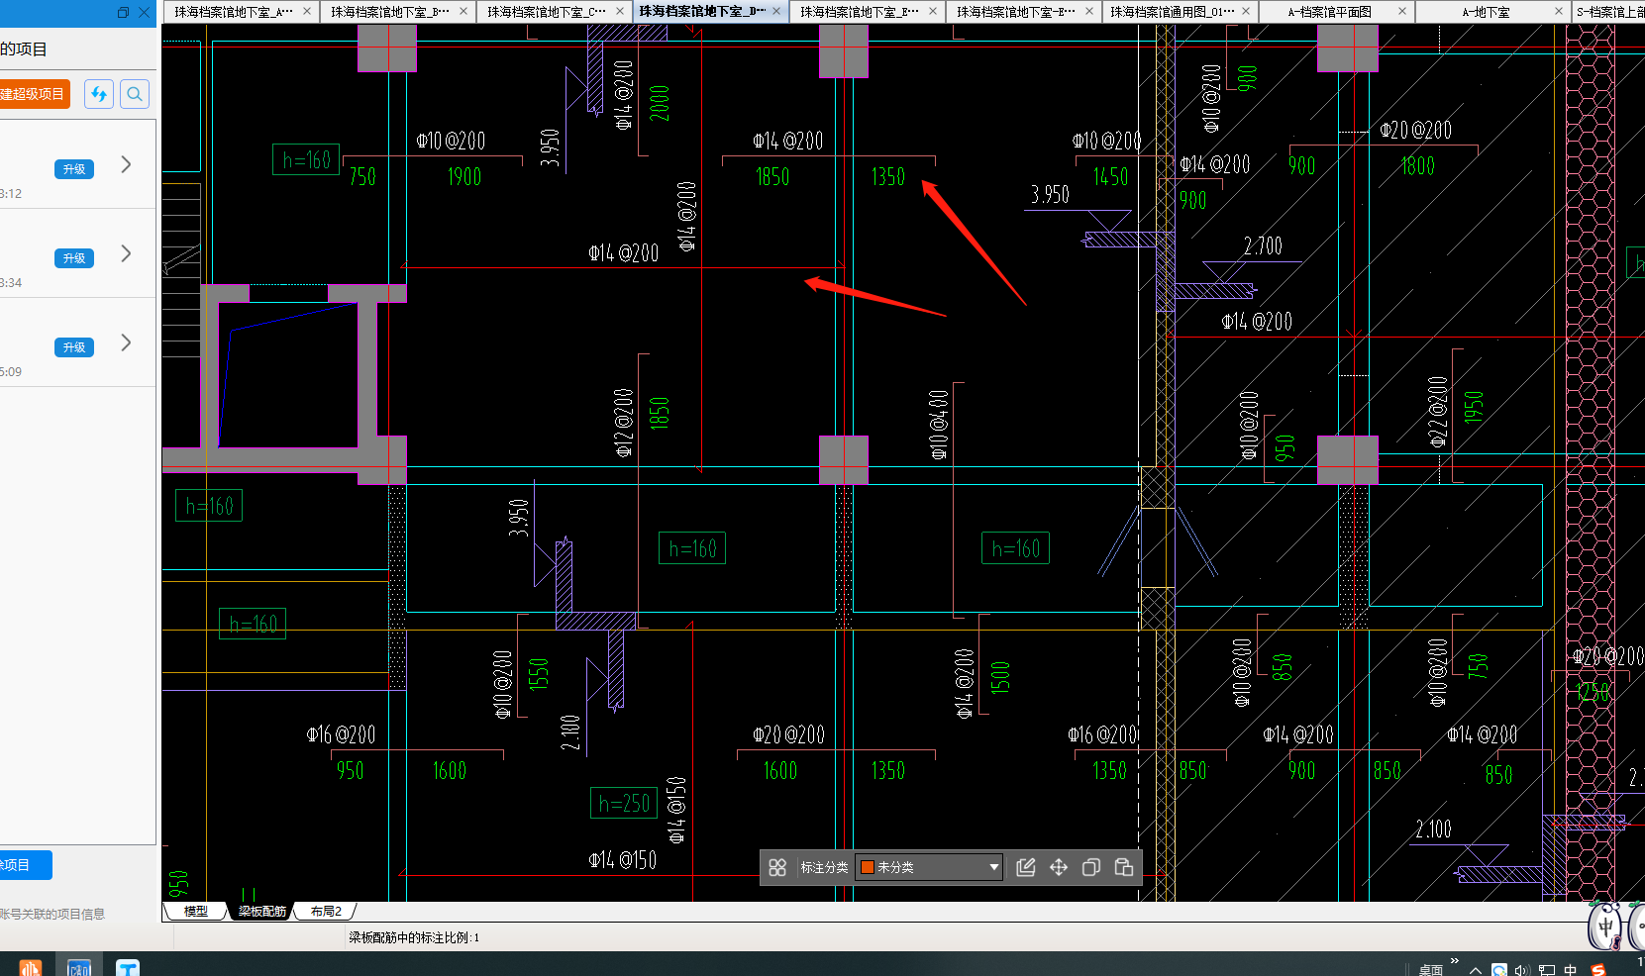Click the edit annotation pencil icon
Screen dimensions: 1645x976
click(x=1026, y=867)
